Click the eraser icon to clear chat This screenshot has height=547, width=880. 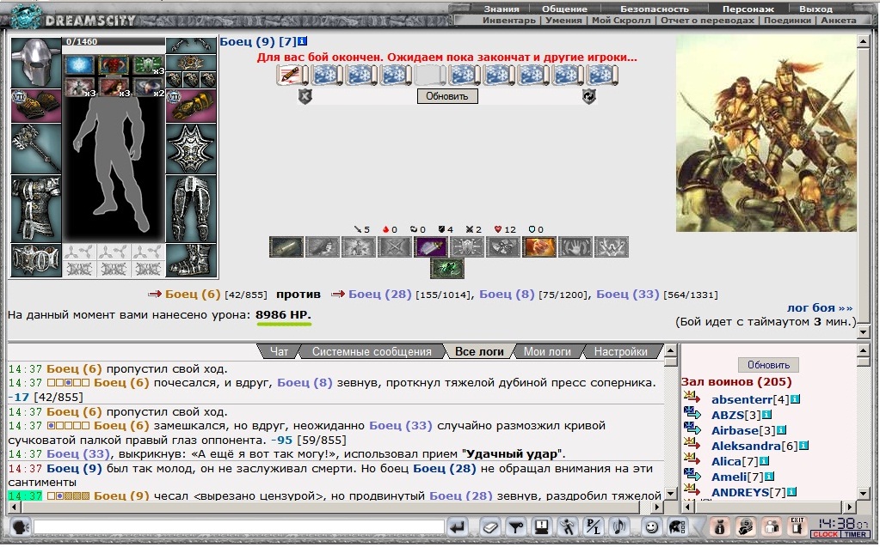point(490,527)
